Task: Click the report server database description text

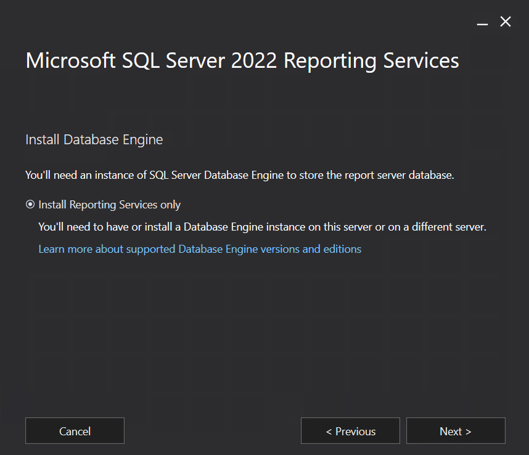Action: 239,175
